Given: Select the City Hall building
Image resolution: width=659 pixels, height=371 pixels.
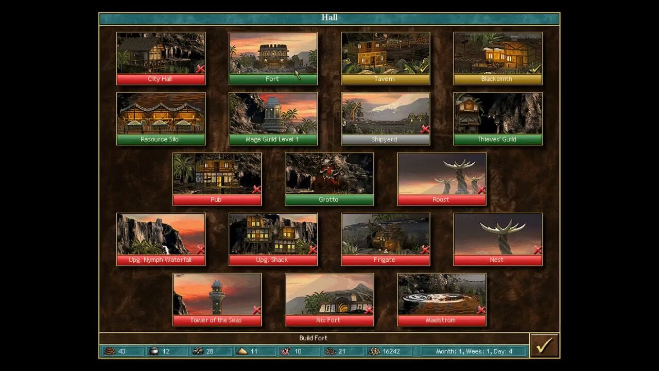Looking at the screenshot, I should click(x=161, y=58).
